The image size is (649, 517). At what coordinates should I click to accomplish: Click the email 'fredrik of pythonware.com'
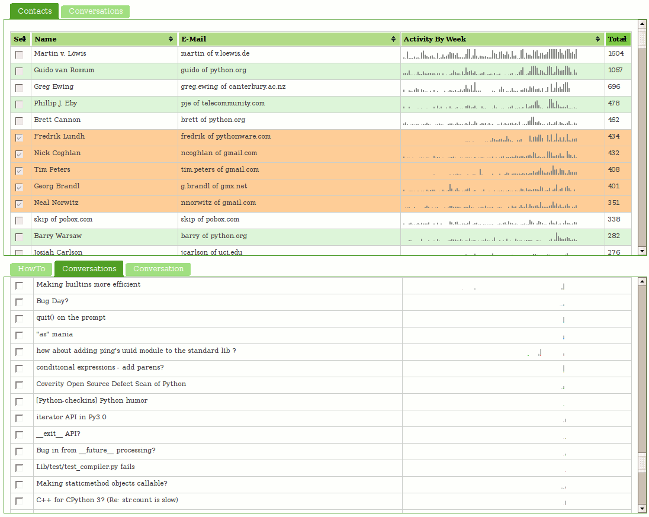click(226, 136)
